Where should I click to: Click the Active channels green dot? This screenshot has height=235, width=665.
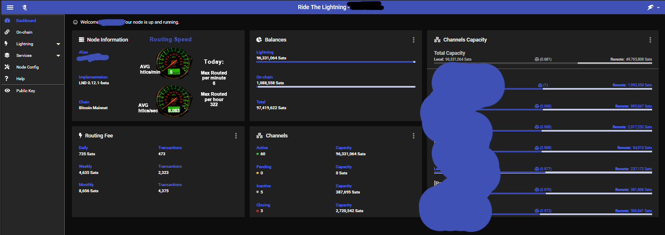(258, 154)
